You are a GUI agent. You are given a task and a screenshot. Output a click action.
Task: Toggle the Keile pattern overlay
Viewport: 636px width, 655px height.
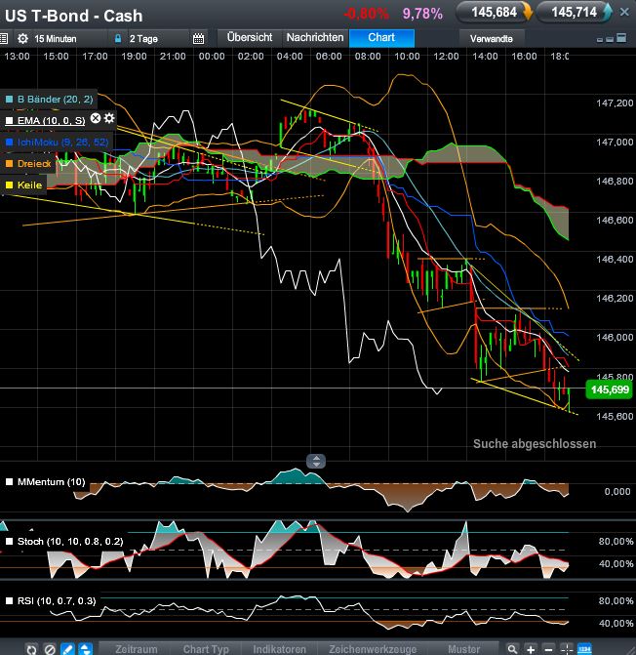click(9, 185)
